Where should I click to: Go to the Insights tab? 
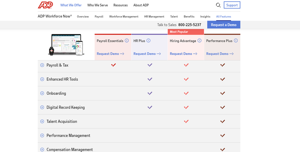pyautogui.click(x=205, y=16)
